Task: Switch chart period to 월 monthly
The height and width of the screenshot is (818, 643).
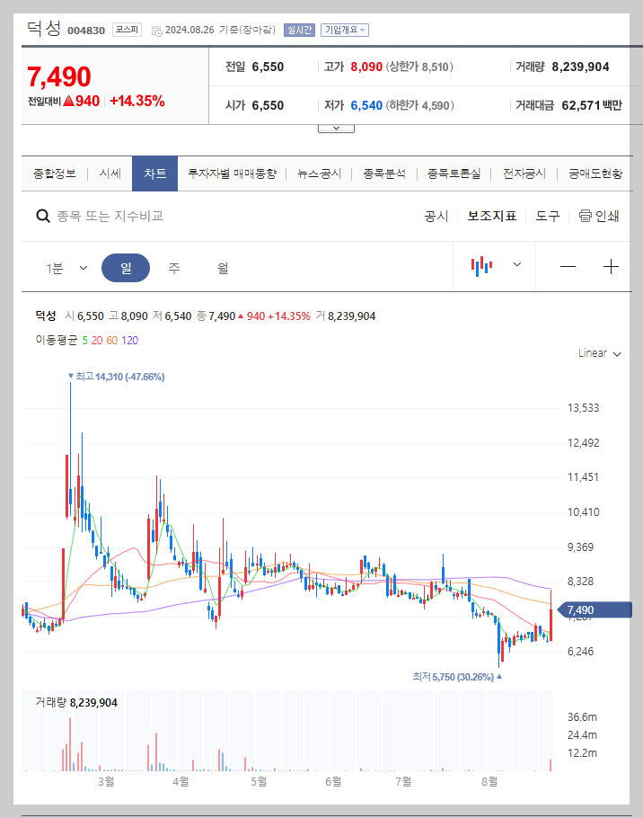Action: coord(221,267)
